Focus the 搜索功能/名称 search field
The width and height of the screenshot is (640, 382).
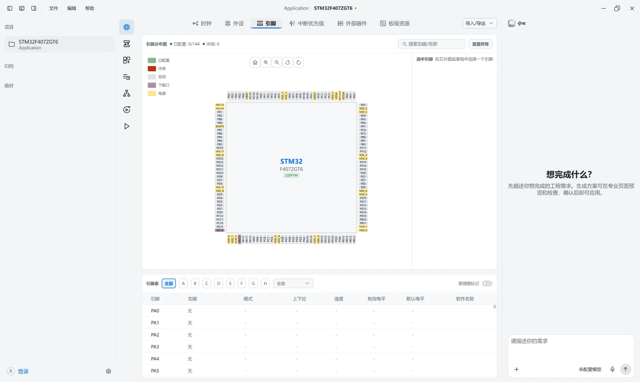432,44
